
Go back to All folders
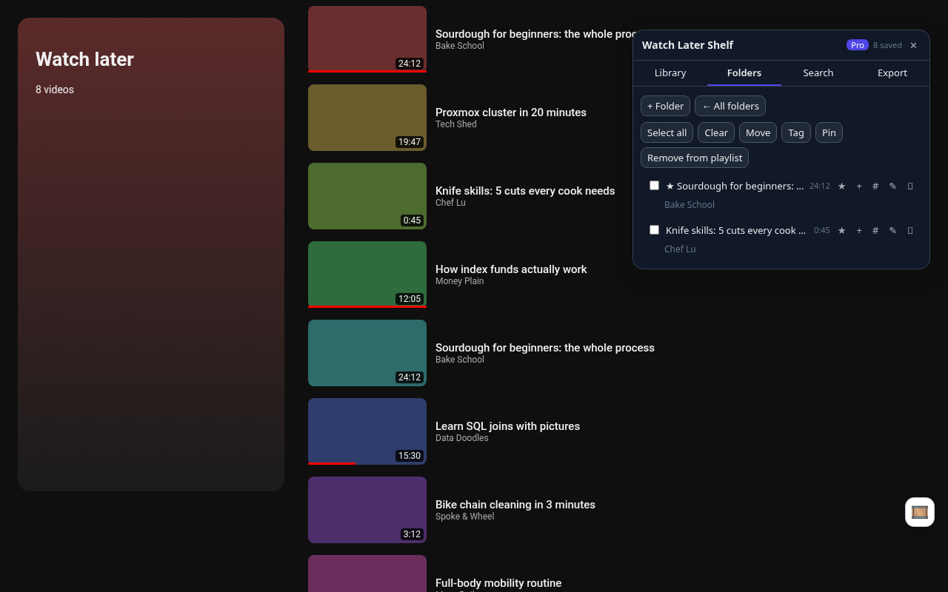[x=730, y=106]
